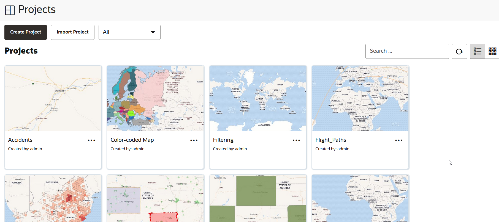Image resolution: width=499 pixels, height=222 pixels.
Task: Click 'Created by: admin' under Accidents
Action: 25,149
